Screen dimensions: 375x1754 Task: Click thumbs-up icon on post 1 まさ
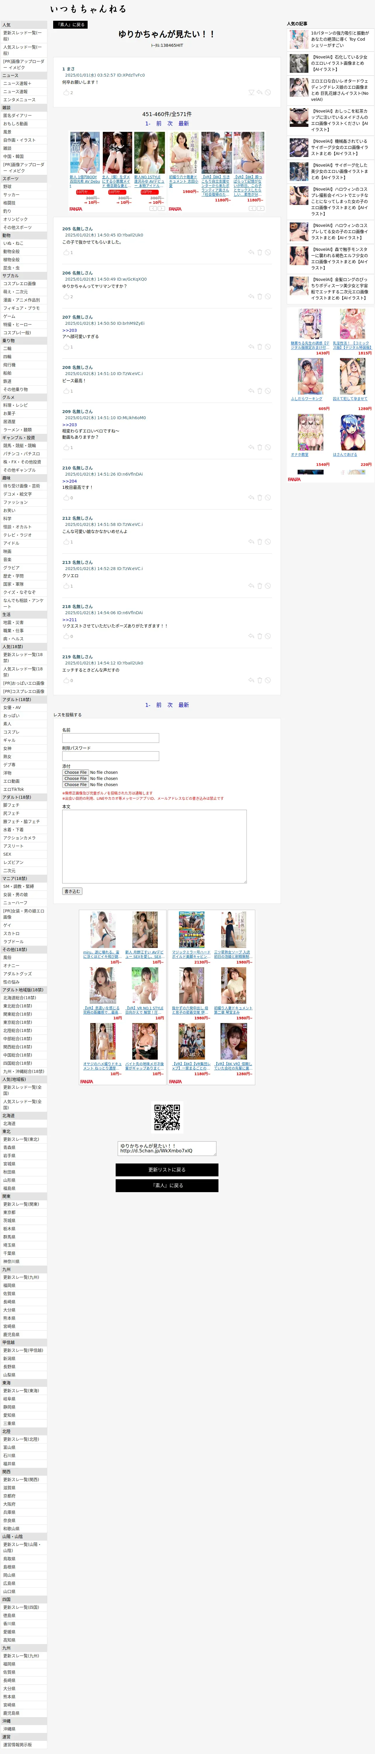click(66, 93)
